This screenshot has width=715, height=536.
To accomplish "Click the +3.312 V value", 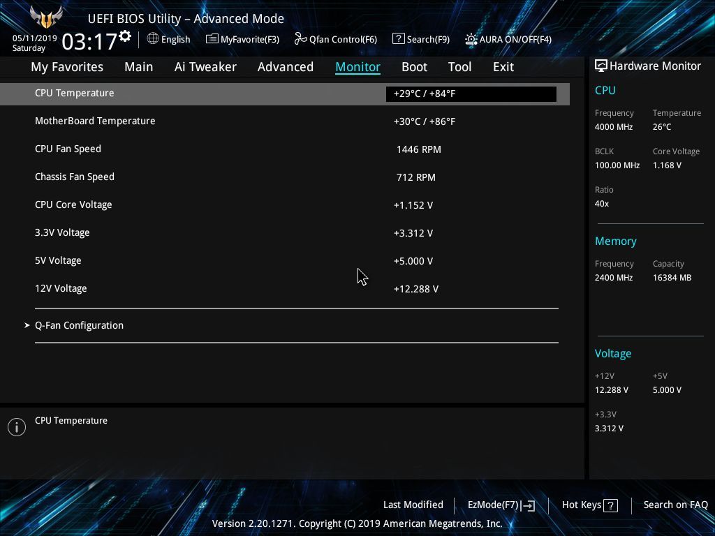I will click(x=413, y=233).
